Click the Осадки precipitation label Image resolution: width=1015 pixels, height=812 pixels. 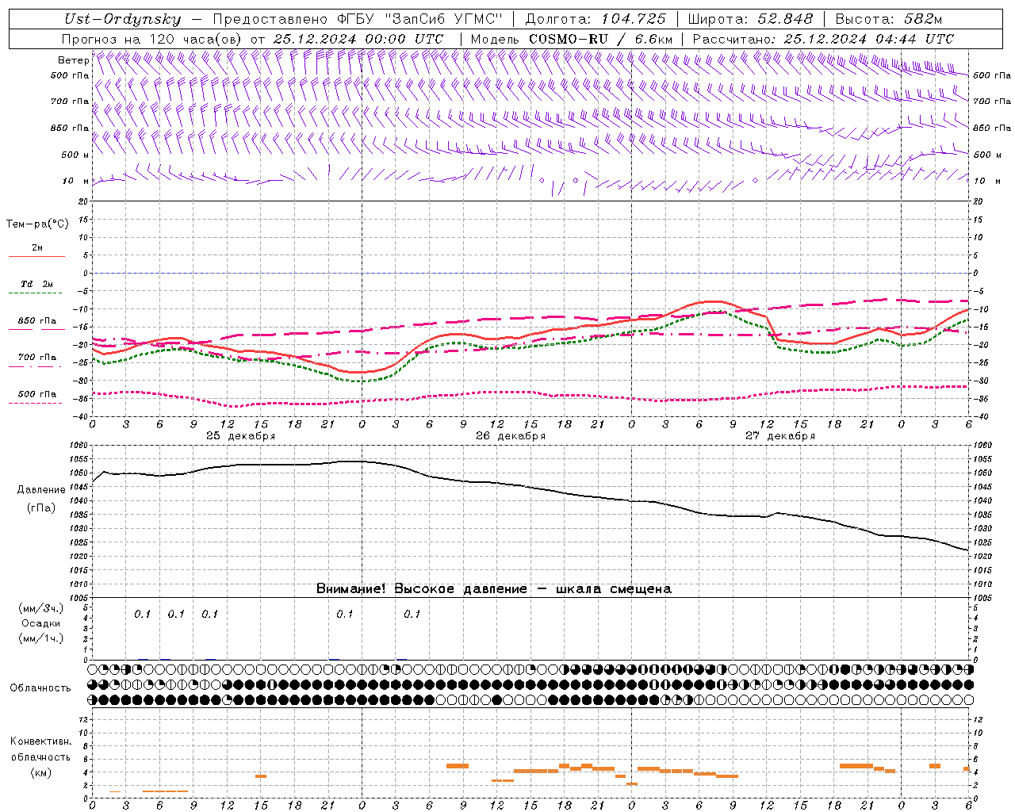(41, 624)
